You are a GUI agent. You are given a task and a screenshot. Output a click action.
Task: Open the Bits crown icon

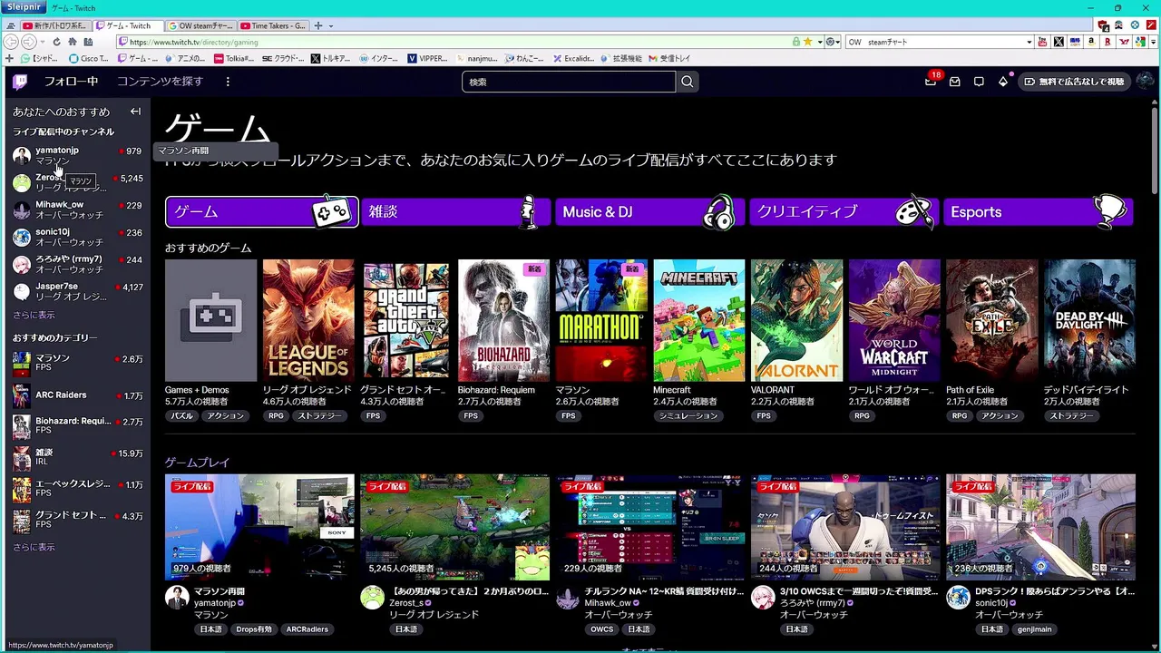1003,82
